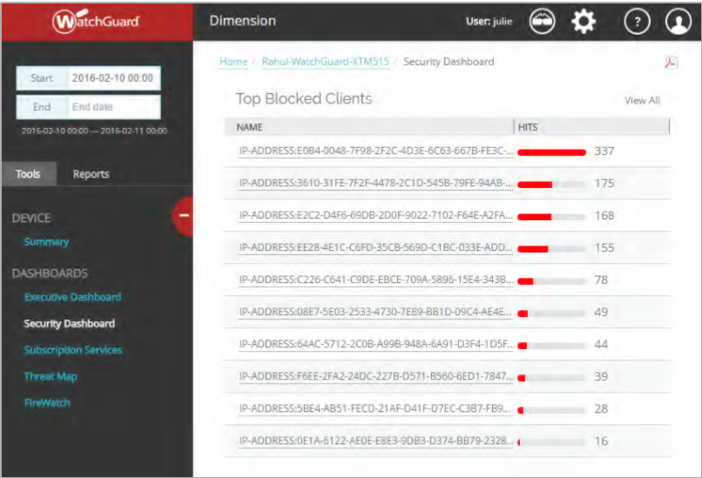
Task: Collapse sidebar with red minus button
Action: point(183,216)
